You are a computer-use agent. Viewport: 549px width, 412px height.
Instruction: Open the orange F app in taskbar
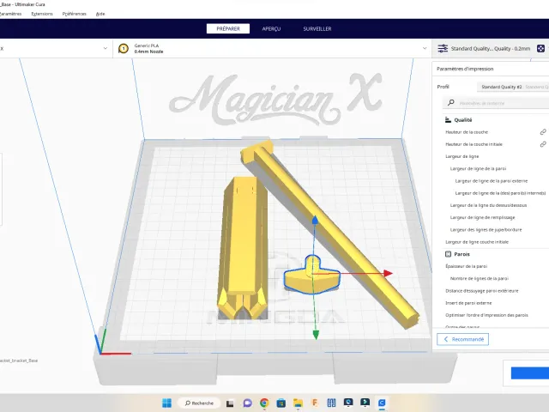click(x=315, y=403)
